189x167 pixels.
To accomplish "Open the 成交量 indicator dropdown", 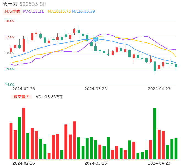I will (x=21, y=97).
